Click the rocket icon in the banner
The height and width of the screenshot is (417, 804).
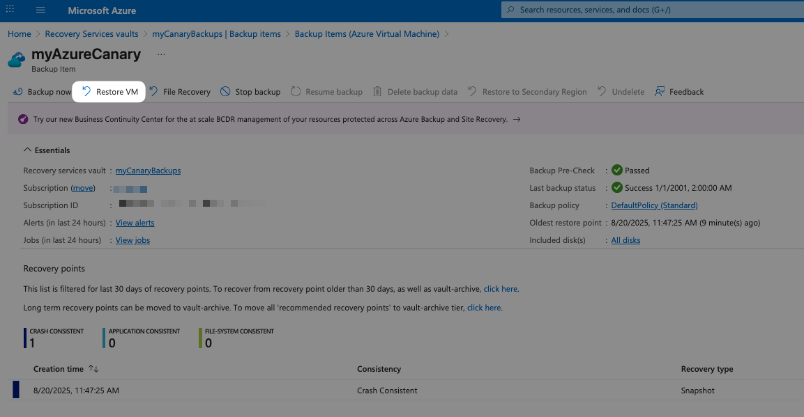[x=23, y=119]
